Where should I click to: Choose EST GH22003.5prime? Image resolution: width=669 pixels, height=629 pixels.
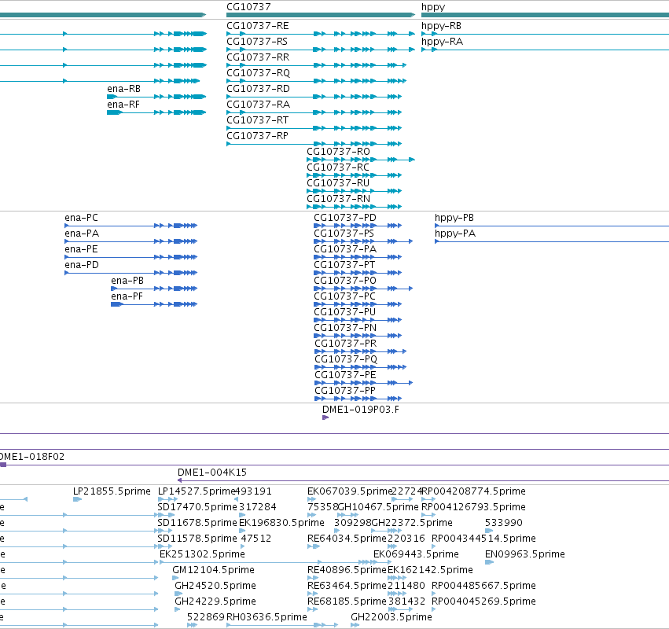coord(391,618)
